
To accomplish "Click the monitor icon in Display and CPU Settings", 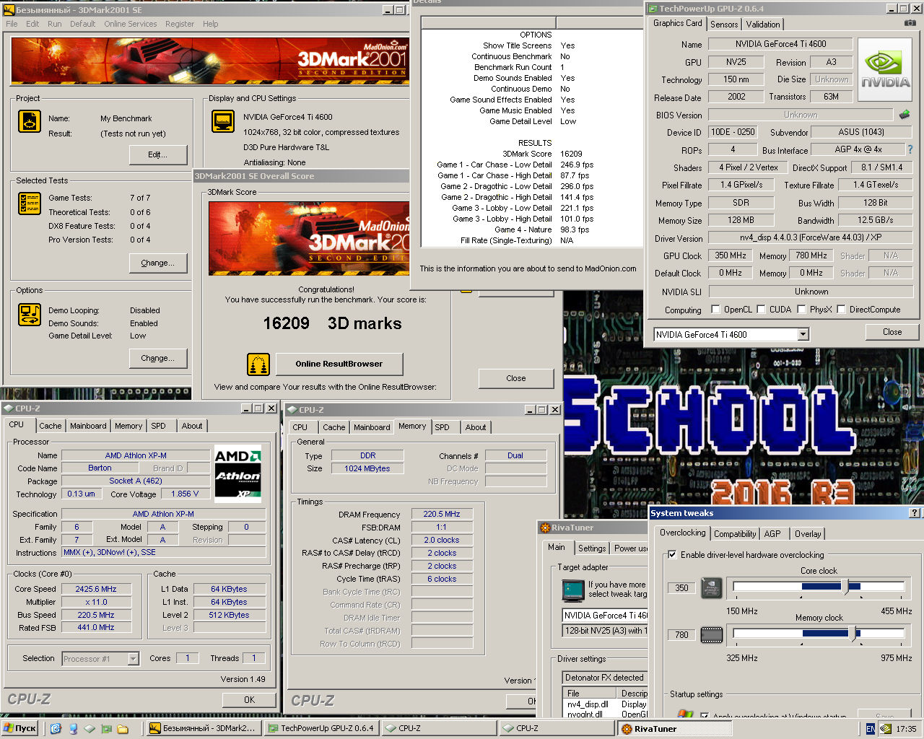I will [223, 121].
